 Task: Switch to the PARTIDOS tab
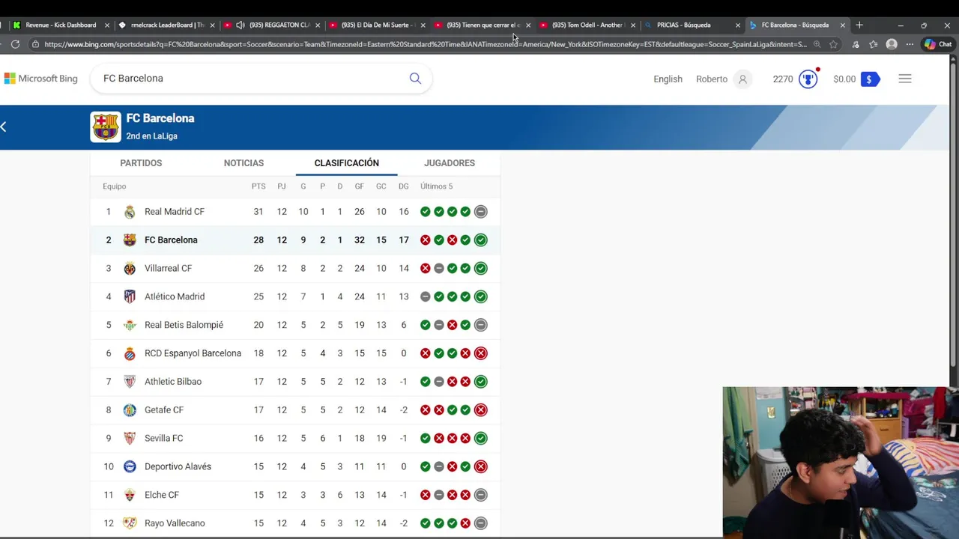(141, 163)
